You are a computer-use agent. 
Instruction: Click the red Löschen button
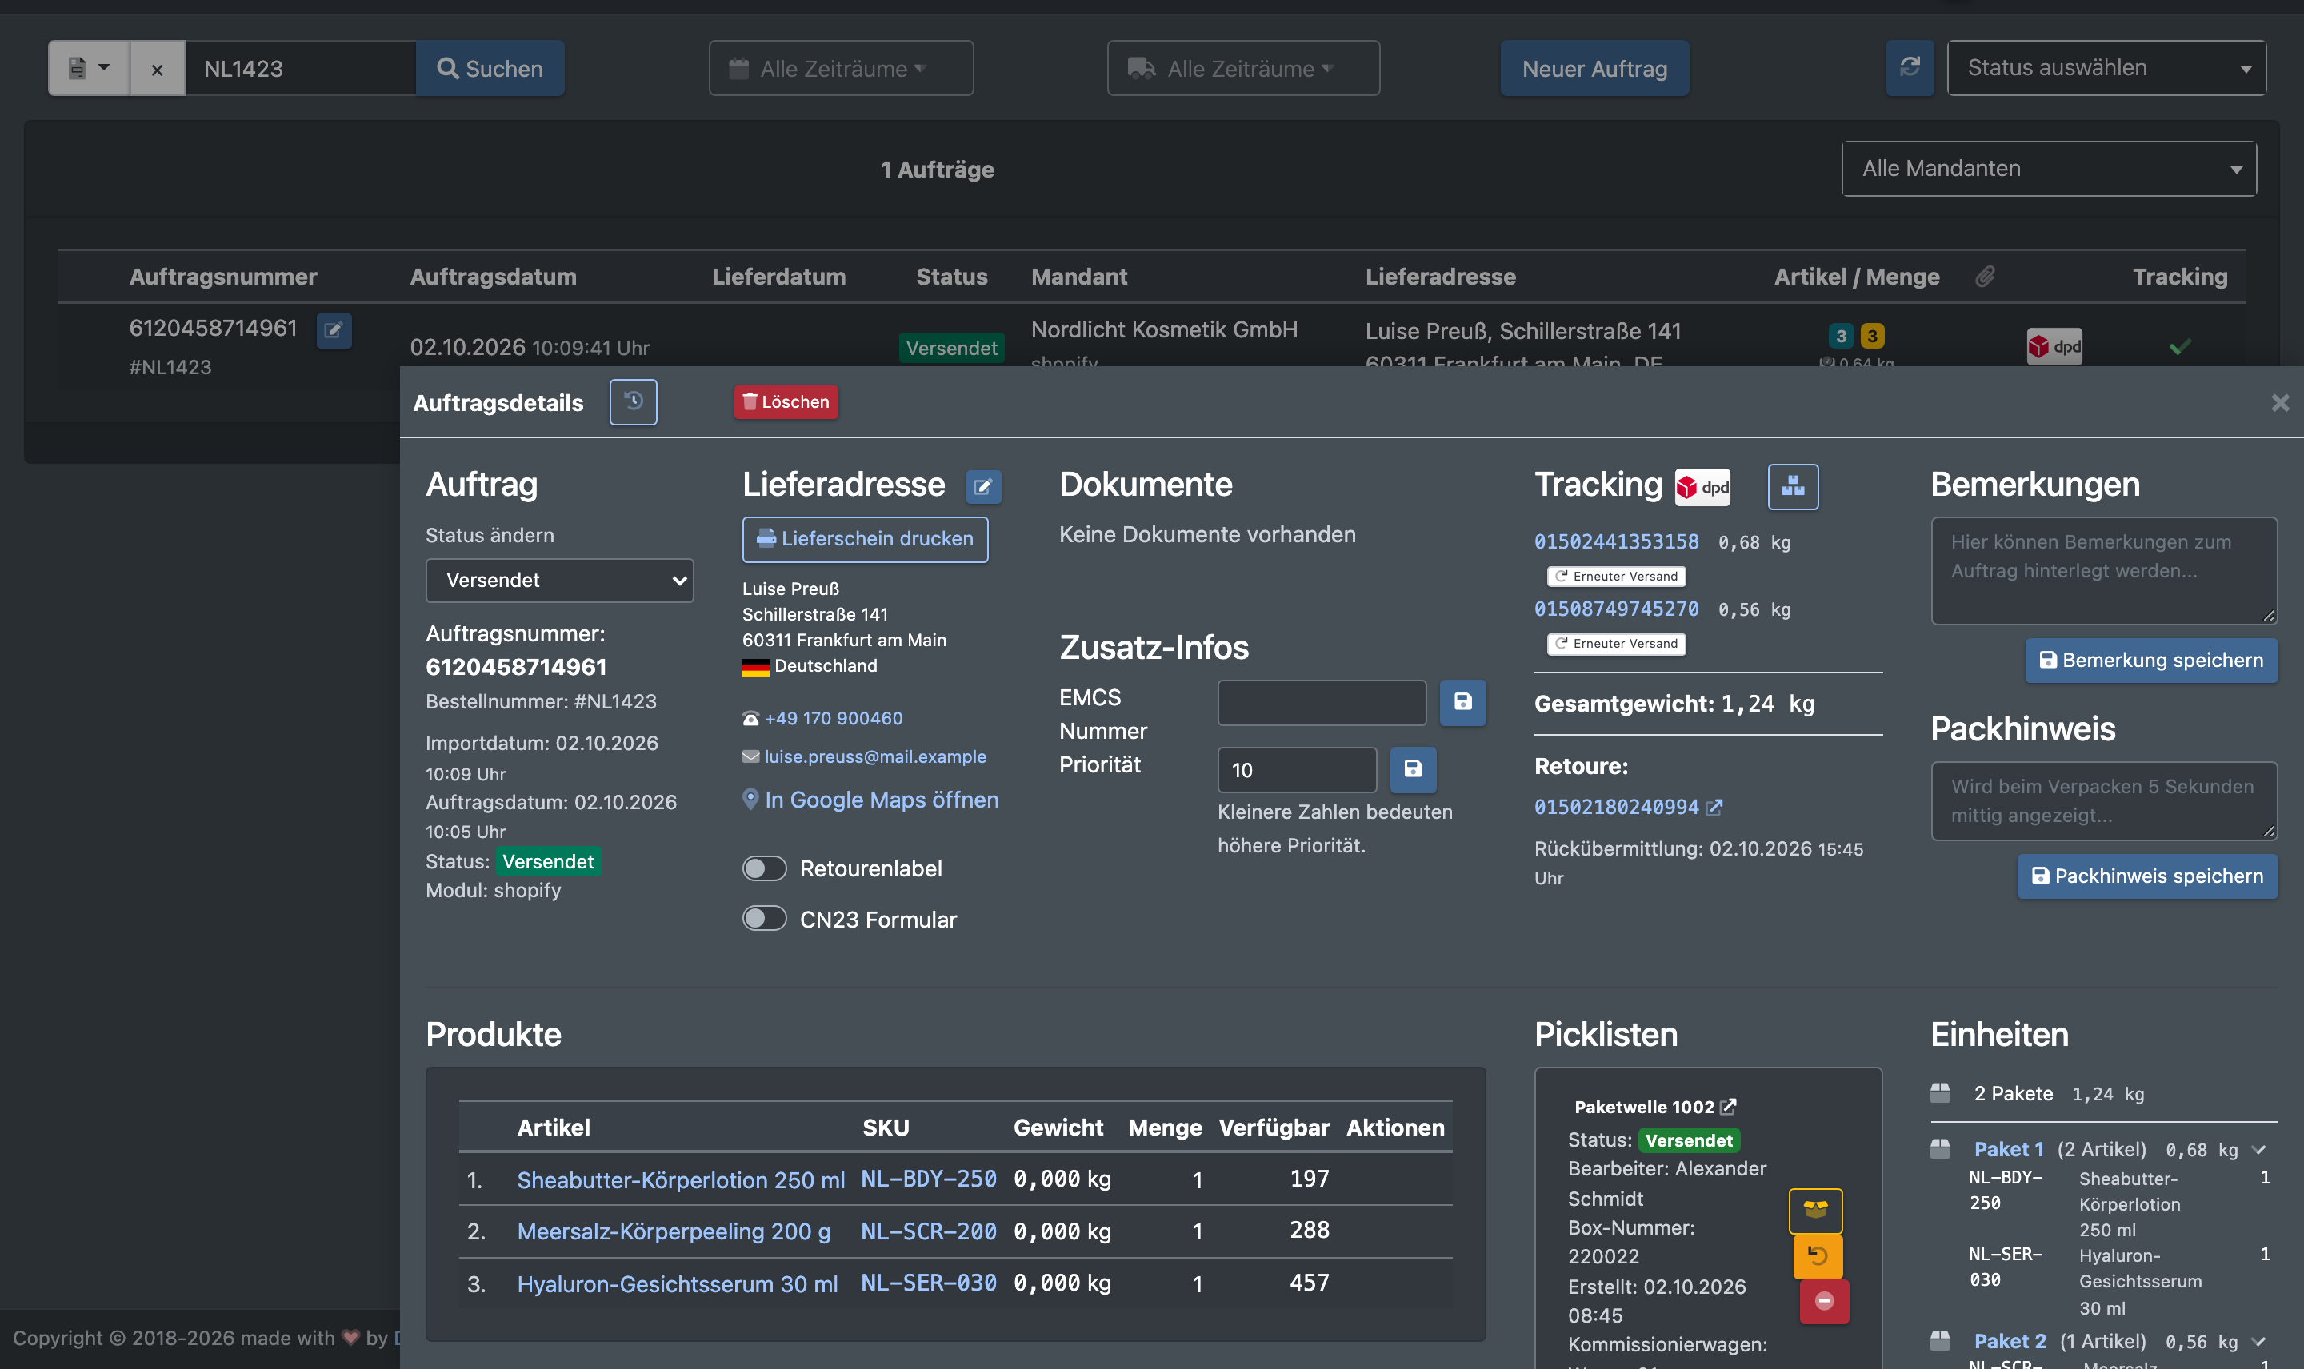(786, 401)
